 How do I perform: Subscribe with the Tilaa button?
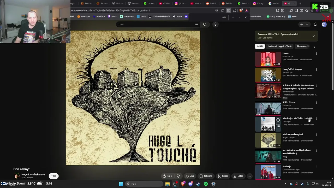point(54,176)
